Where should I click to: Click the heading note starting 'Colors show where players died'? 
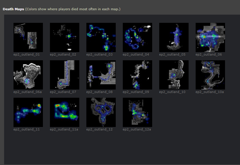click(x=73, y=9)
